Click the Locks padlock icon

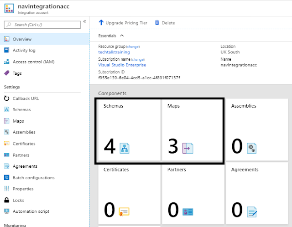[7, 200]
